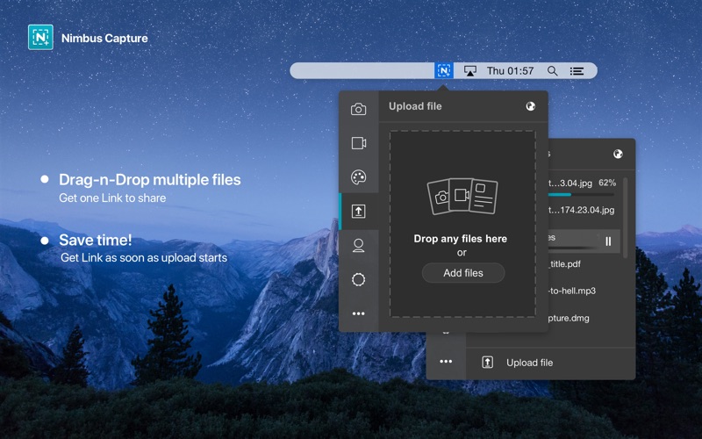Open the user account profile icon
The image size is (702, 439).
(x=358, y=246)
